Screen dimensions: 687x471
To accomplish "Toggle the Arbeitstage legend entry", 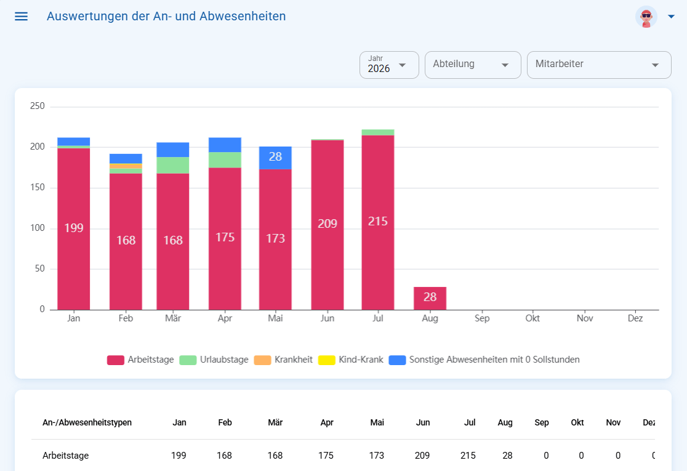I will coord(140,360).
